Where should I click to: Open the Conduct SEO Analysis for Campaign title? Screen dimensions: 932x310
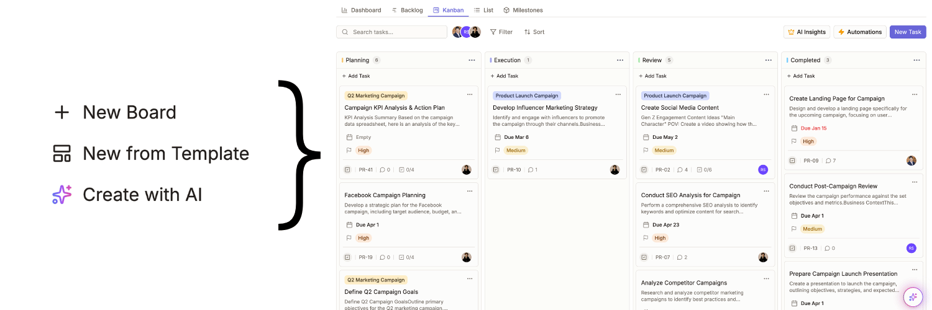tap(690, 195)
